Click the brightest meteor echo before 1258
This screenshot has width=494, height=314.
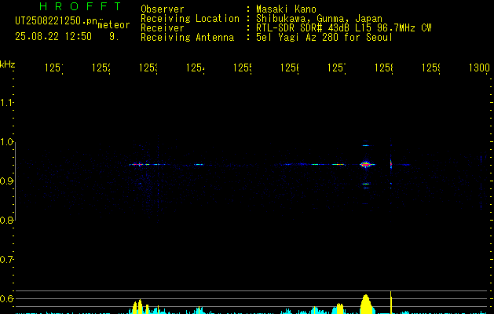[x=366, y=164]
